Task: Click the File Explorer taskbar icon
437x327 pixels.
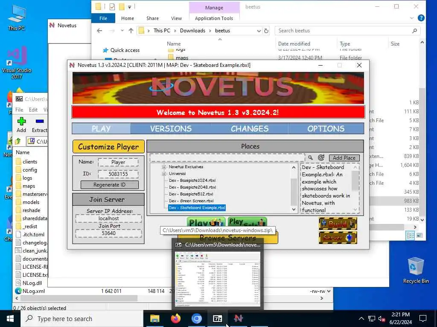Action: [x=154, y=318]
